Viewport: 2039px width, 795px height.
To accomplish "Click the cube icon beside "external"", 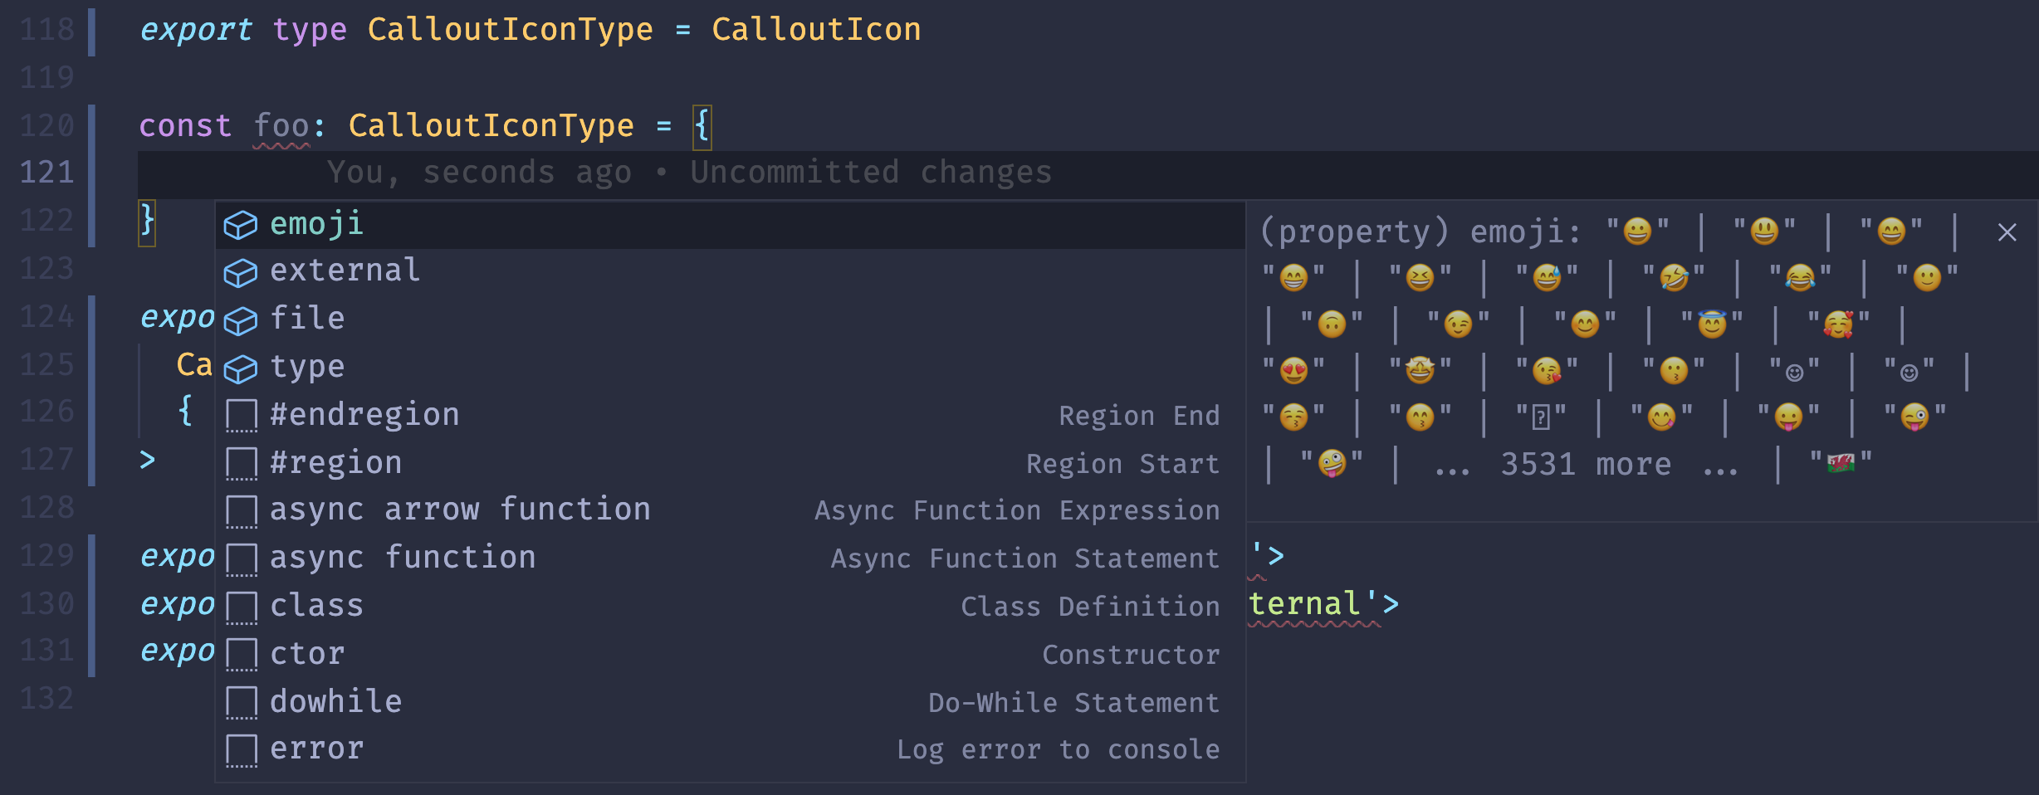I will point(242,271).
